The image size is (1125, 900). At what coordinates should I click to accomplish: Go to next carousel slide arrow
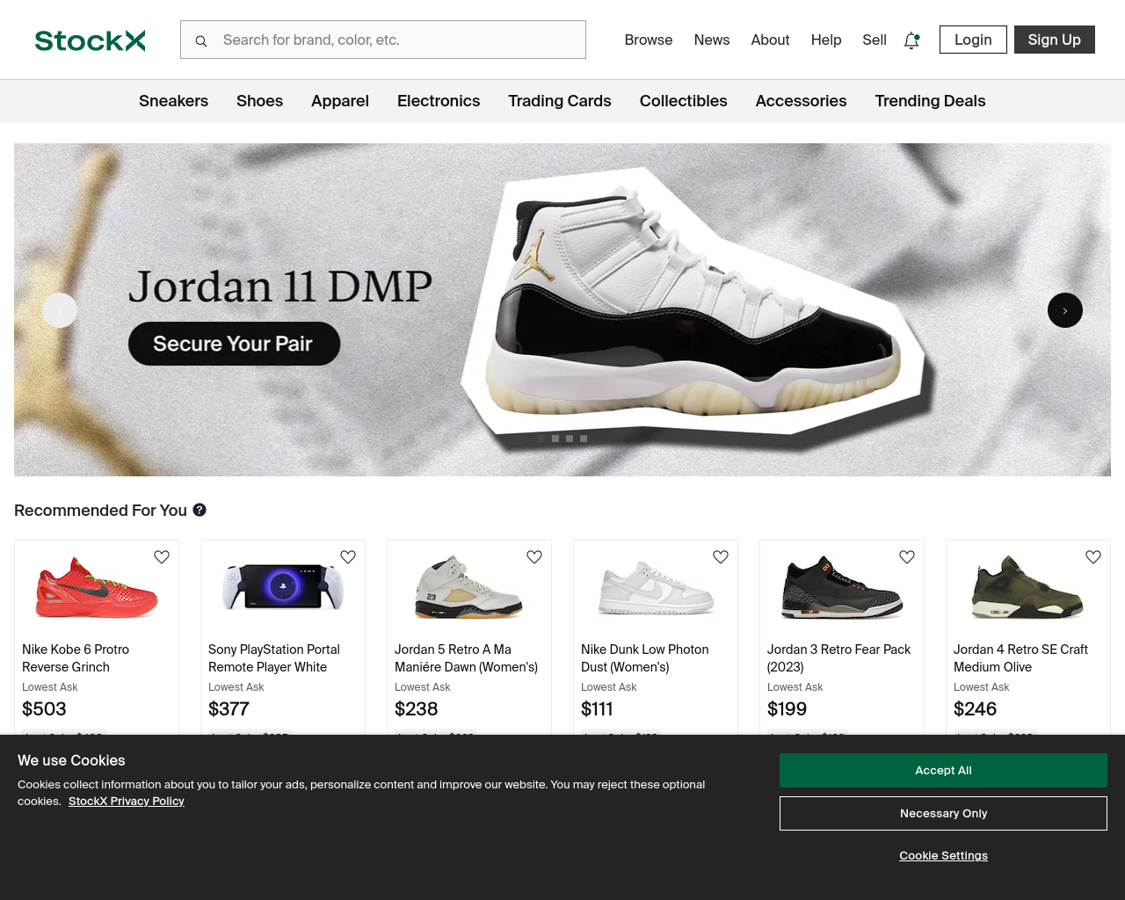[x=1065, y=310]
